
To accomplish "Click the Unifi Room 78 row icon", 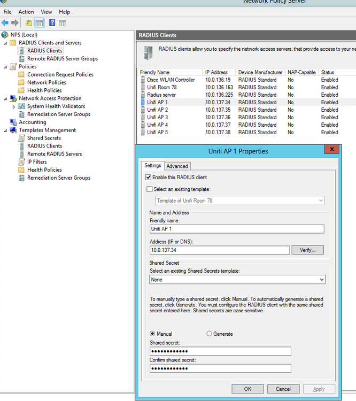I will tap(143, 87).
